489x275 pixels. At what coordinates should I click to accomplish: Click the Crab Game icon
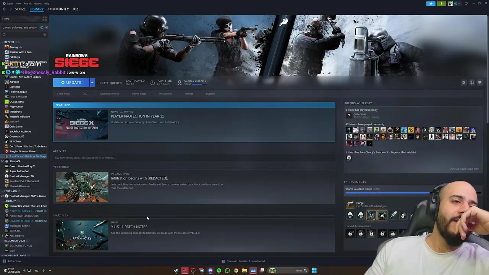[6, 126]
